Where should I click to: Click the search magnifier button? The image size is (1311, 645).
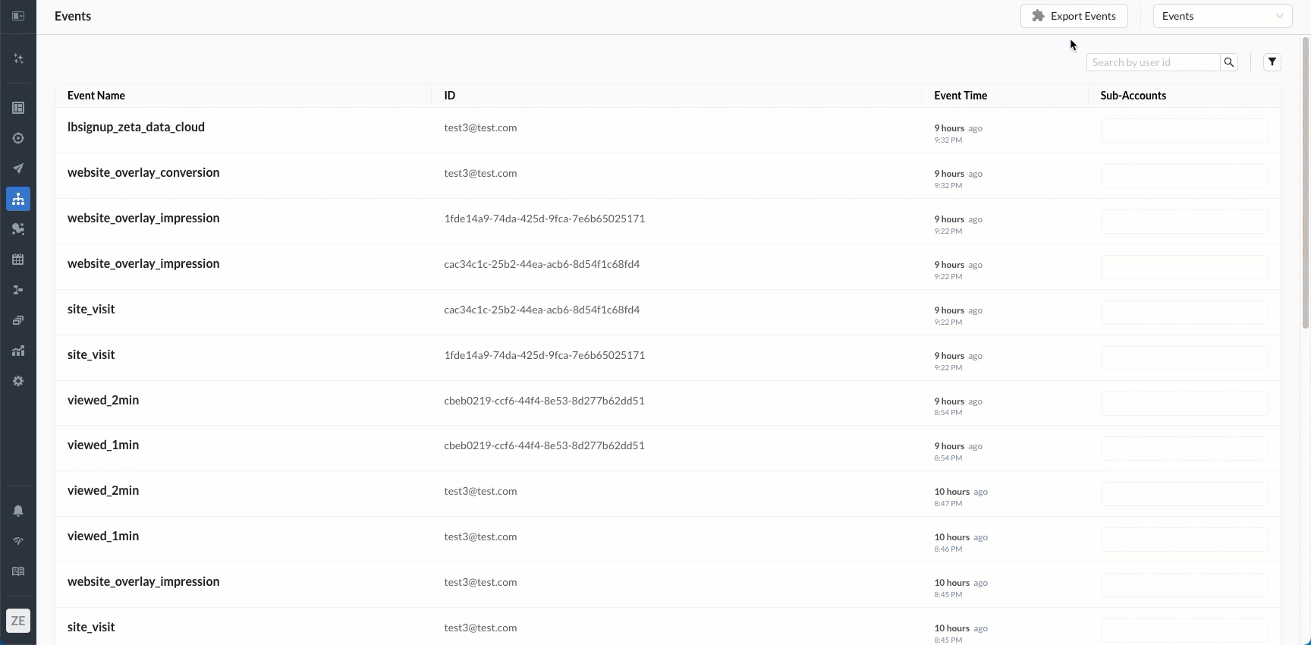pyautogui.click(x=1228, y=62)
